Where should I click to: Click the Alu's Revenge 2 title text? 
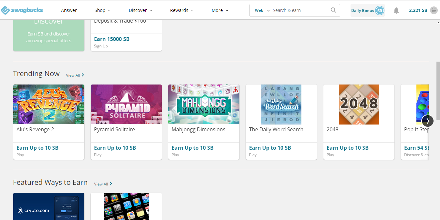coord(35,129)
